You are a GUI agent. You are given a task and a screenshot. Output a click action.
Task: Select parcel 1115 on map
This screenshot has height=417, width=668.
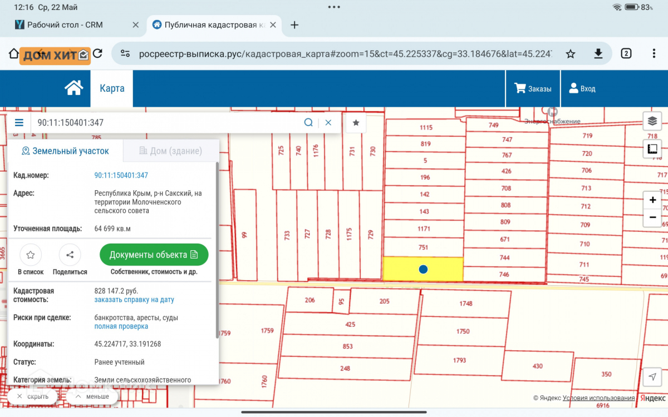(426, 127)
